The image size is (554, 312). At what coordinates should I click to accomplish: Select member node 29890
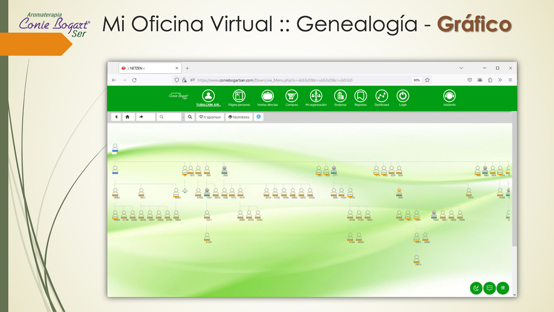(241, 215)
